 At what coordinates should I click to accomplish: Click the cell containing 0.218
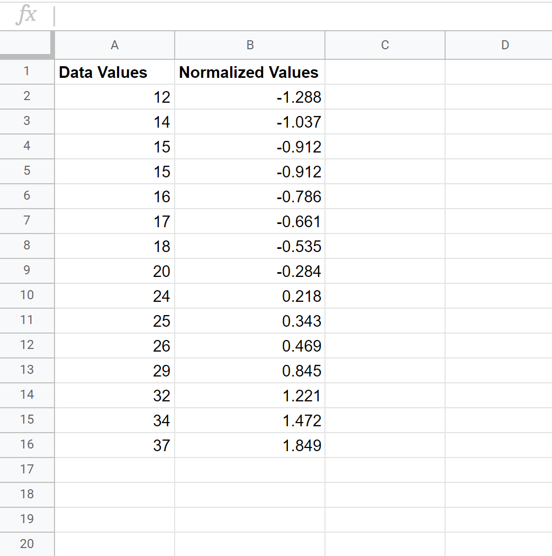tap(249, 295)
